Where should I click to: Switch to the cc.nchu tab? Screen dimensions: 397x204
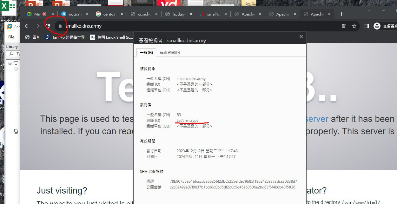point(144,14)
